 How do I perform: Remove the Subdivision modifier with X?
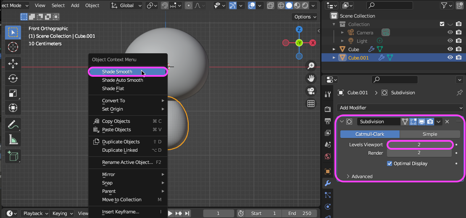[447, 122]
